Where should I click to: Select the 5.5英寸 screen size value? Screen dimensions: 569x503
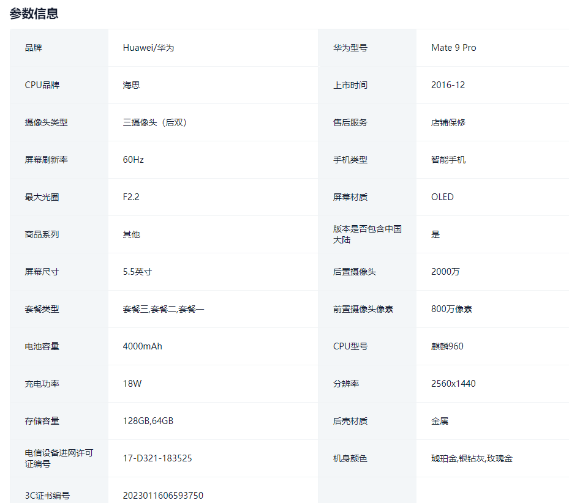pos(137,272)
